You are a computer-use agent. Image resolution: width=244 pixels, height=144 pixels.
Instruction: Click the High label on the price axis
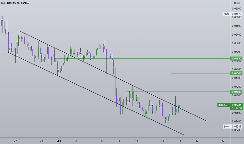[226, 14]
